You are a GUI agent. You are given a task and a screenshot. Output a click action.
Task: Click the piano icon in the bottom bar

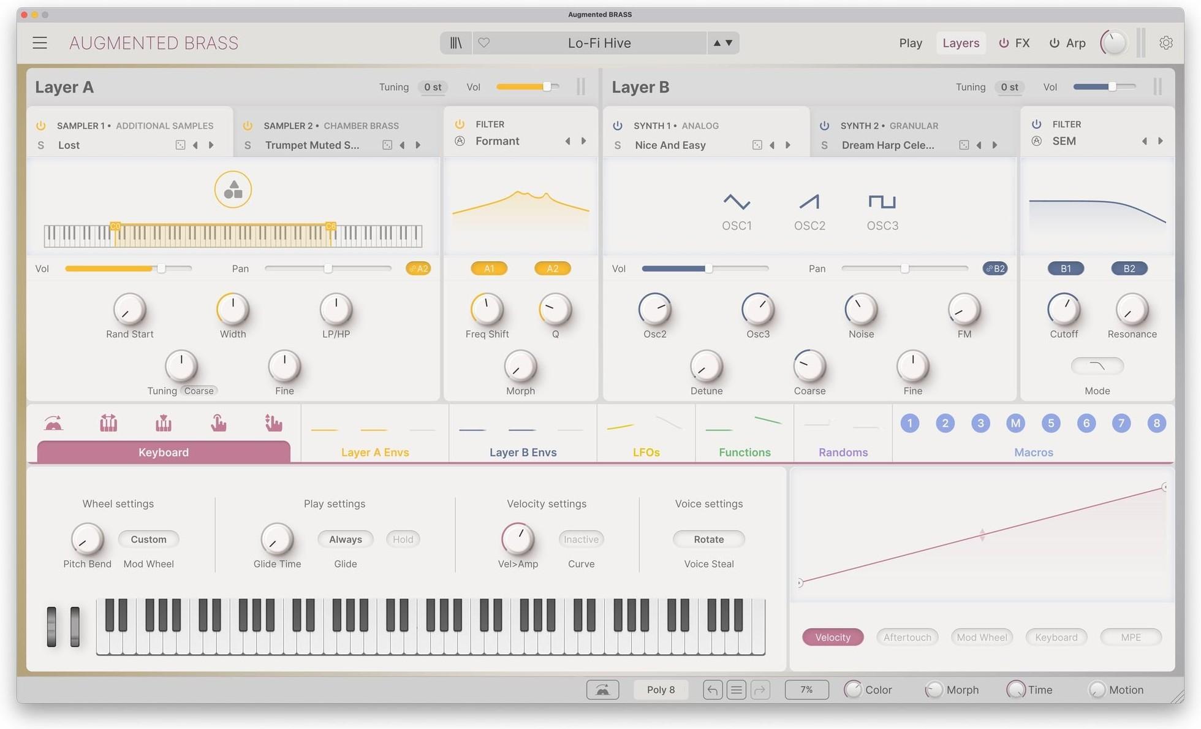click(602, 689)
